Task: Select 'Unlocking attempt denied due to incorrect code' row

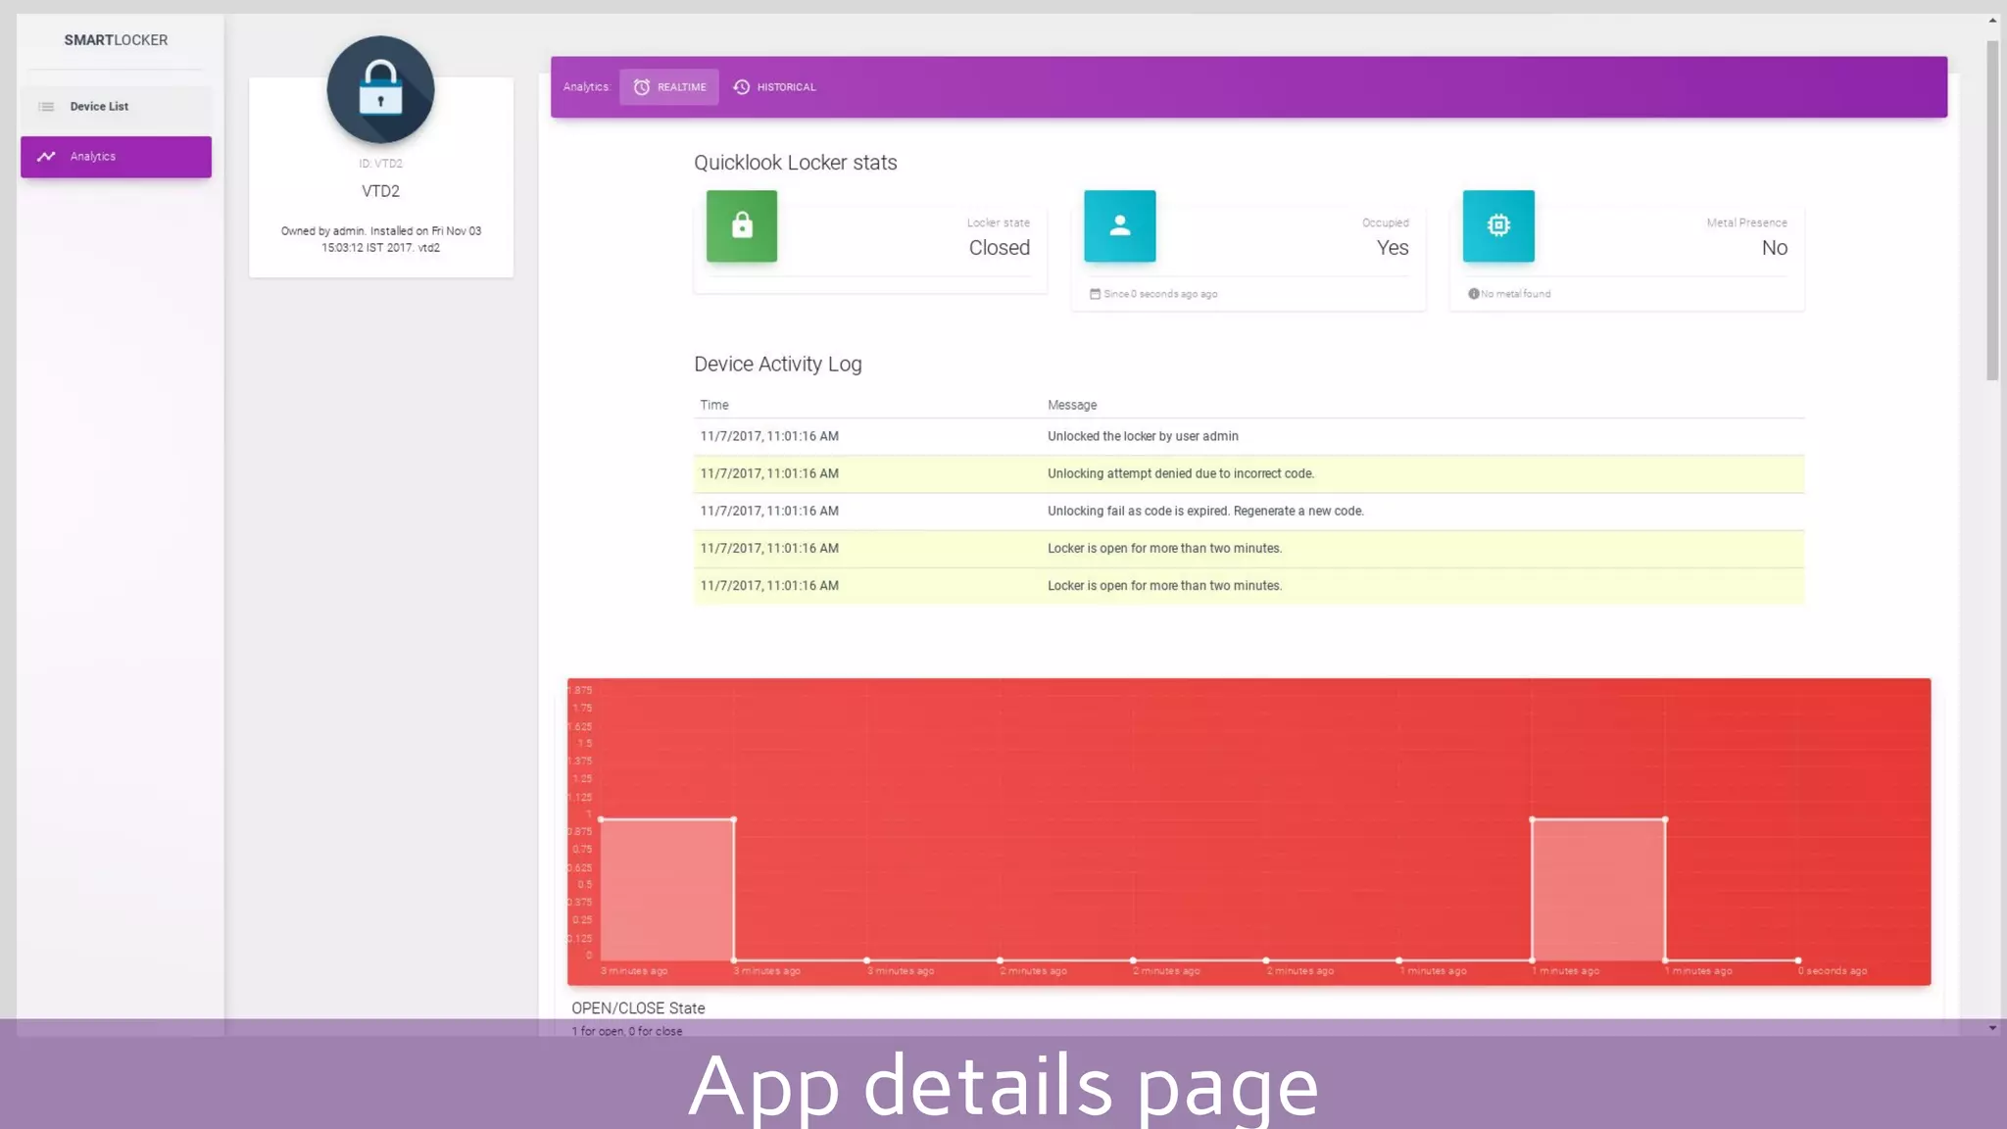Action: [1248, 473]
